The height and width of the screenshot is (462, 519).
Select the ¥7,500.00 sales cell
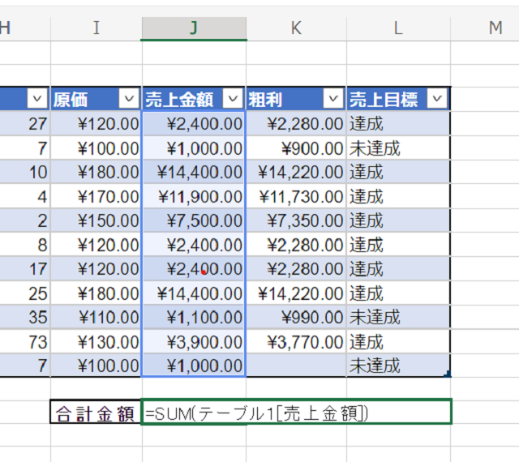pos(194,220)
